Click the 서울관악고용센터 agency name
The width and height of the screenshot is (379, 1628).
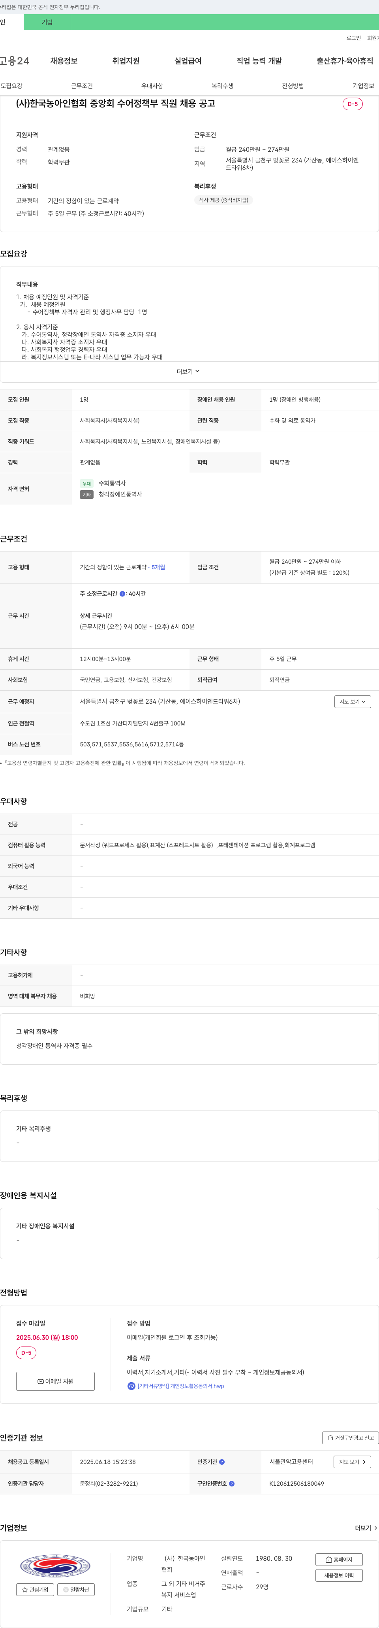point(291,1462)
